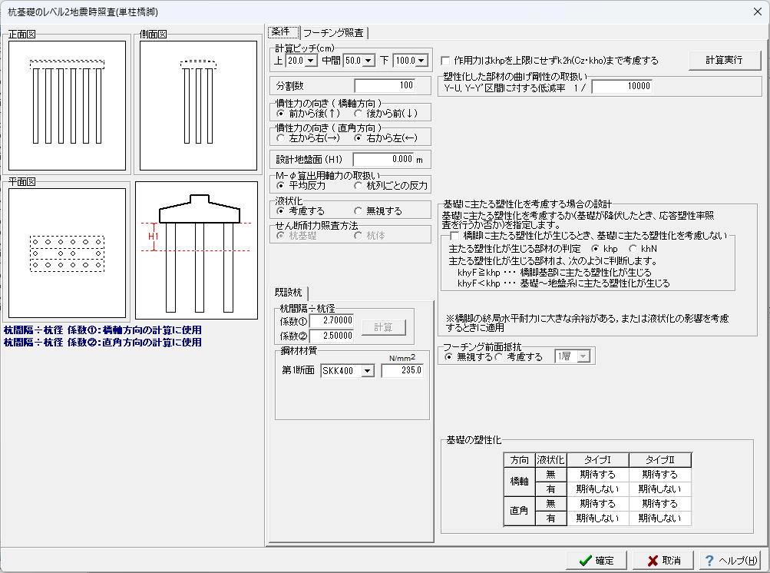The height and width of the screenshot is (573, 770).
Task: Click the 平面図 plan view drawing
Action: coord(68,253)
